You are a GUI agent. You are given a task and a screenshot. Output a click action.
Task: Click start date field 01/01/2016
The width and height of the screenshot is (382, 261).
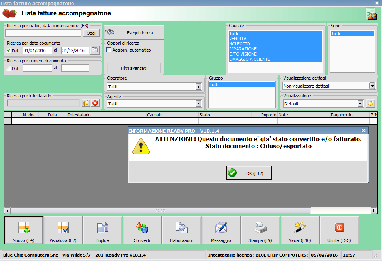pyautogui.click(x=37, y=50)
